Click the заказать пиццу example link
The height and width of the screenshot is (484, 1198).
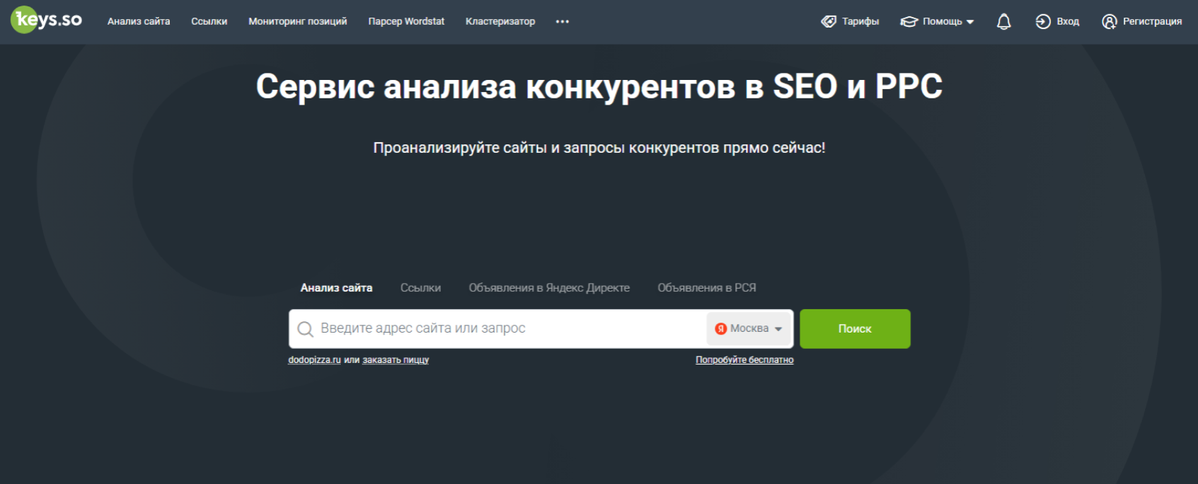396,360
